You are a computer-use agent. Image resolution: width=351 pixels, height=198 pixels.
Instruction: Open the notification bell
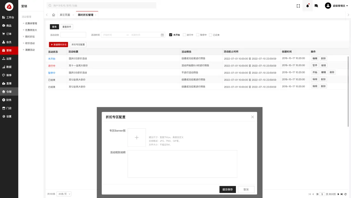(307, 6)
